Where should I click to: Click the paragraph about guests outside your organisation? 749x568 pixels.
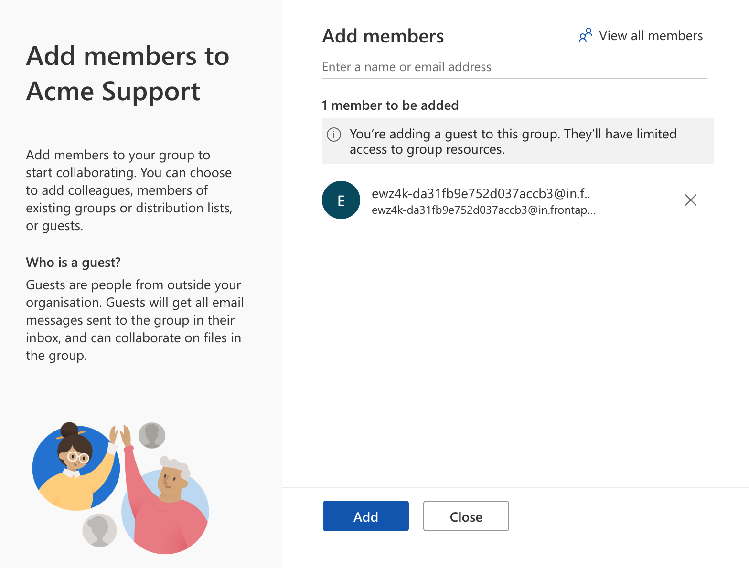(x=135, y=320)
